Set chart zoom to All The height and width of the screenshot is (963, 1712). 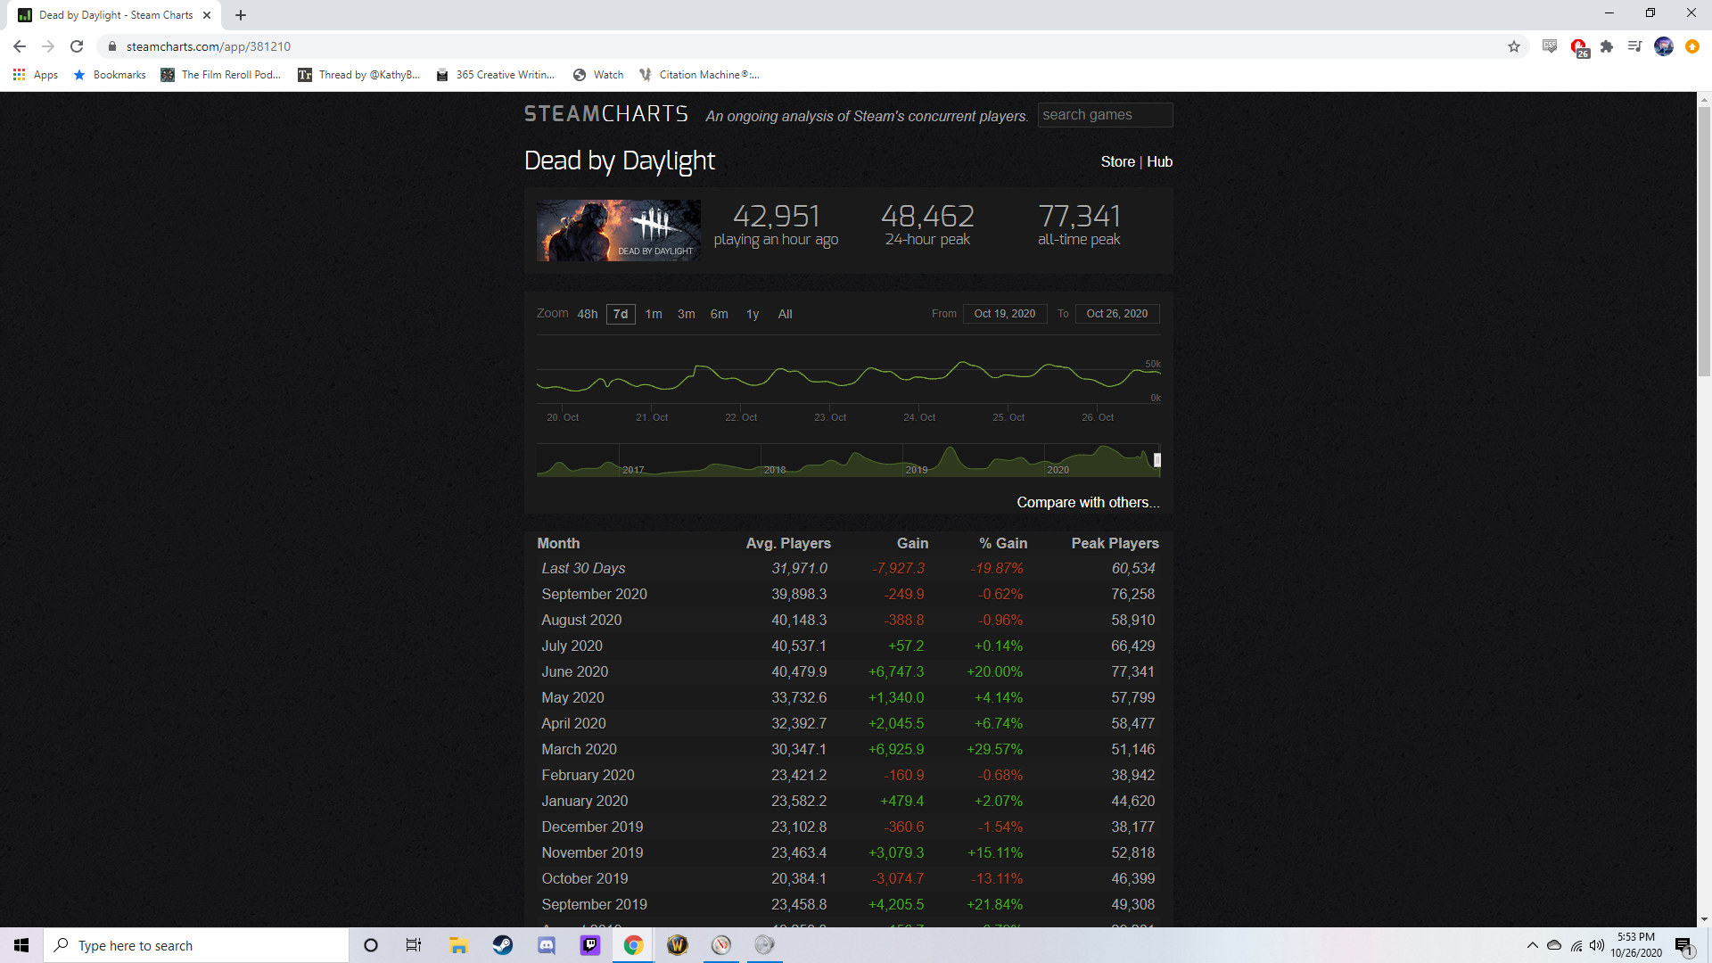pyautogui.click(x=785, y=314)
